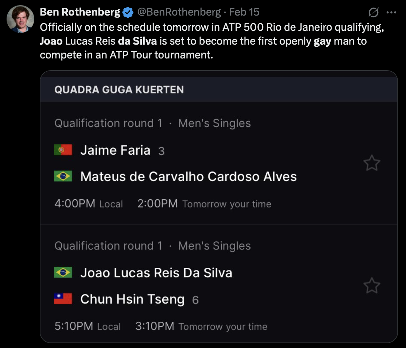
Task: Select Mateus de Carvalho Cardoso Alves
Action: click(188, 176)
